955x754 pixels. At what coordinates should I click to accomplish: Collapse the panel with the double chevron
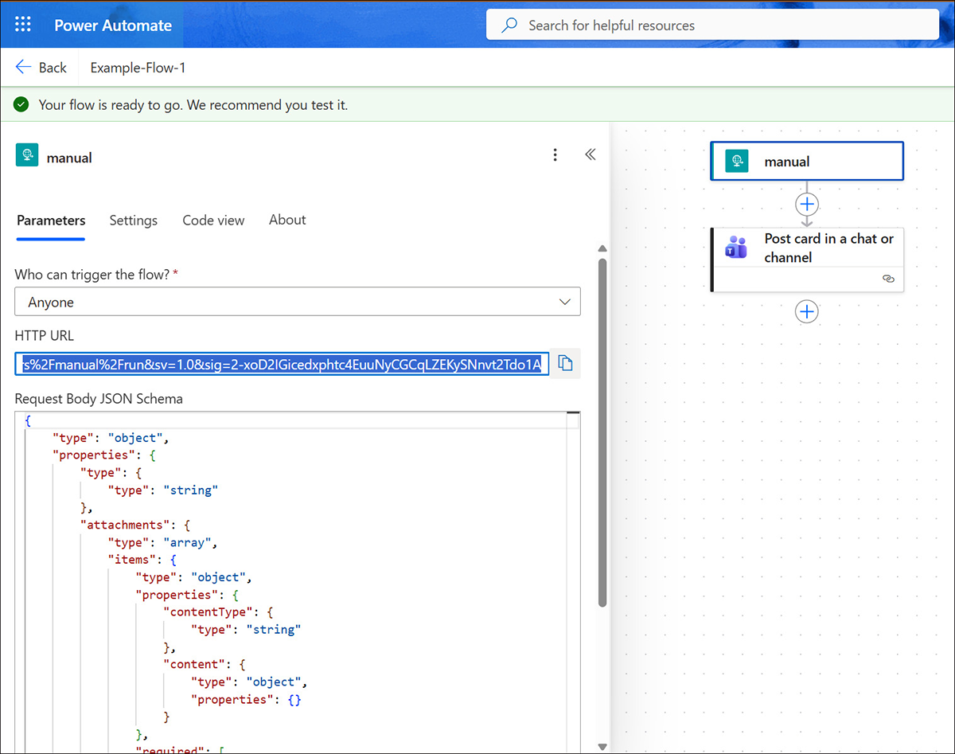pyautogui.click(x=590, y=154)
